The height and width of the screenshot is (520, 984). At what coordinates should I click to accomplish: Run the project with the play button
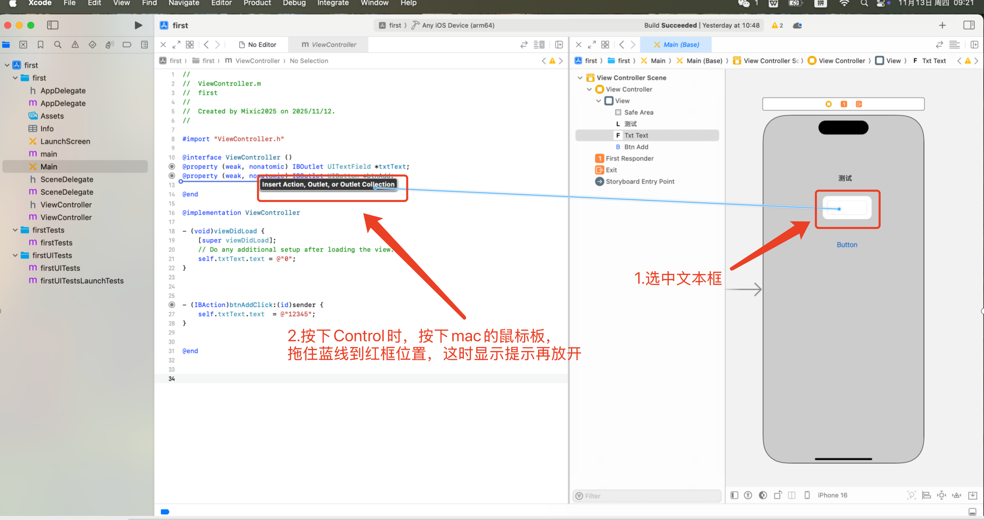(138, 25)
